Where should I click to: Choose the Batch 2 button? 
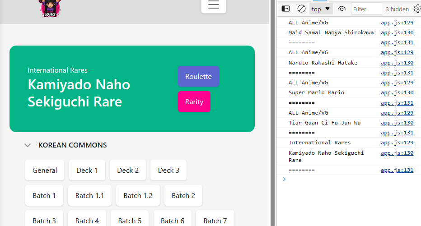[x=183, y=195]
